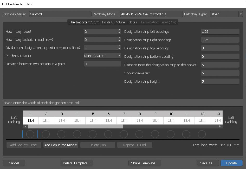Screen dimensions: 246x169
Task: Click the Socket diameter input field
Action: (x=220, y=73)
